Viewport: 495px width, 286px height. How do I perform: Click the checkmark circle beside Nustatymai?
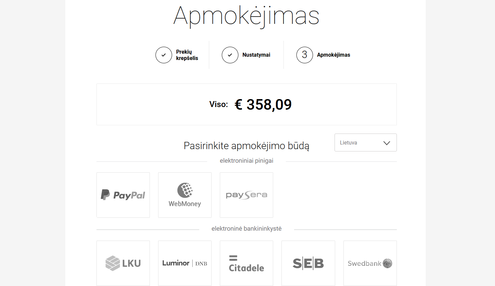[x=230, y=55]
